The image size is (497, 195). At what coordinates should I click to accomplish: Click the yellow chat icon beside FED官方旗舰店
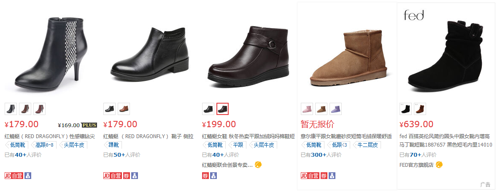[x=439, y=165]
